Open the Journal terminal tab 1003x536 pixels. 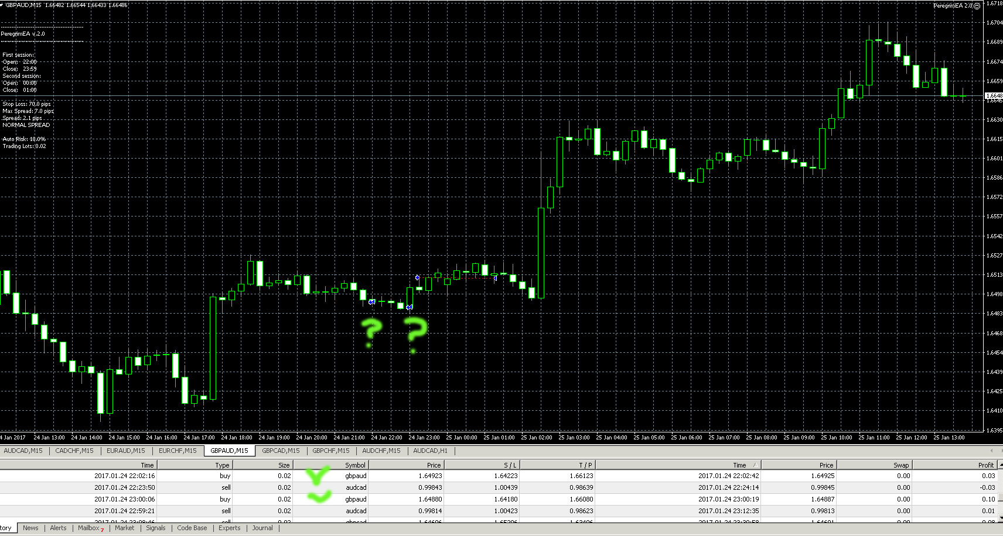pos(262,528)
